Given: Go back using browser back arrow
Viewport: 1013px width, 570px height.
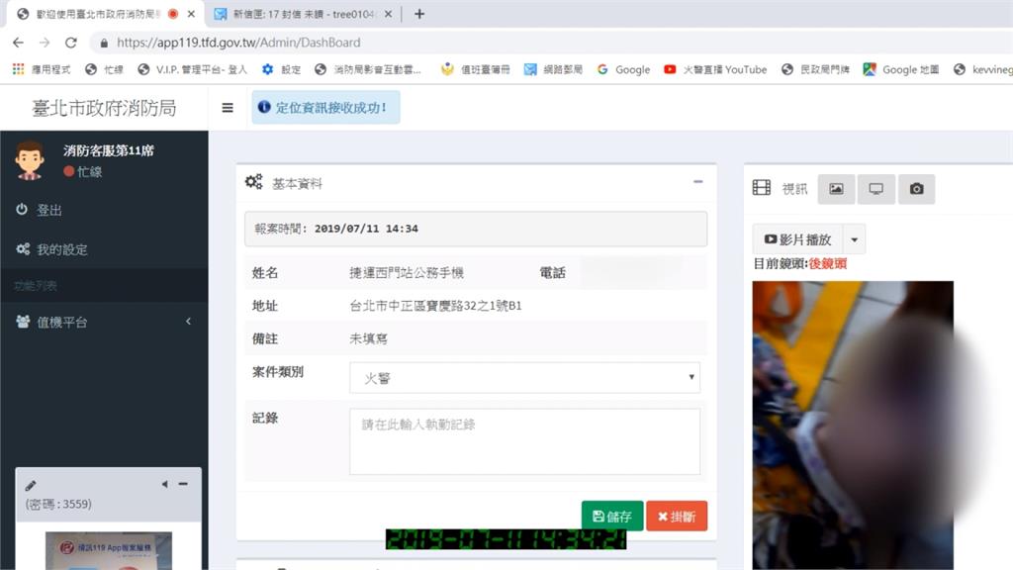Looking at the screenshot, I should [x=18, y=43].
